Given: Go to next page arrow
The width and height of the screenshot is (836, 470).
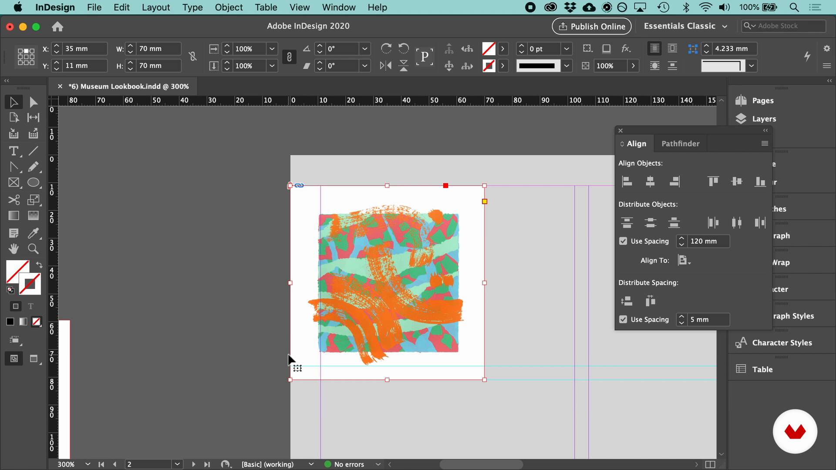Looking at the screenshot, I should click(x=193, y=464).
